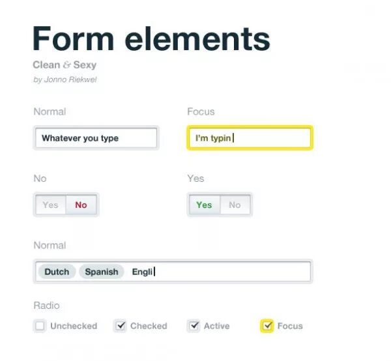
Task: Click the focused yellow-outlined text field
Action: (250, 138)
